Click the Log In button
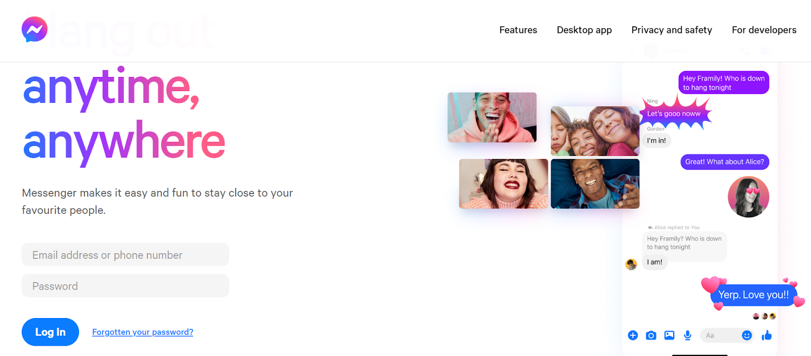 (50, 332)
